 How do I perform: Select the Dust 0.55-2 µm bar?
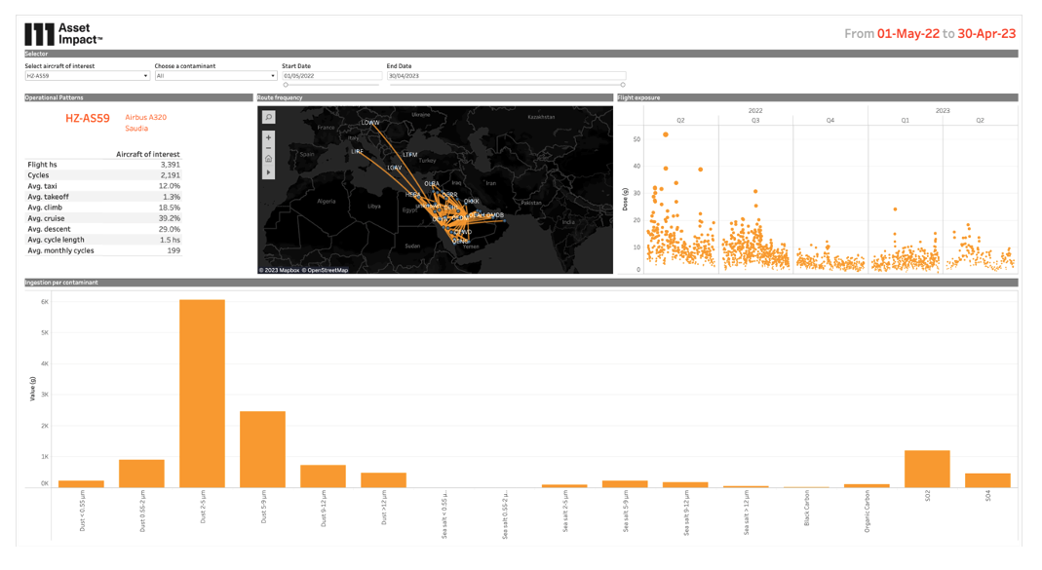[x=141, y=474]
